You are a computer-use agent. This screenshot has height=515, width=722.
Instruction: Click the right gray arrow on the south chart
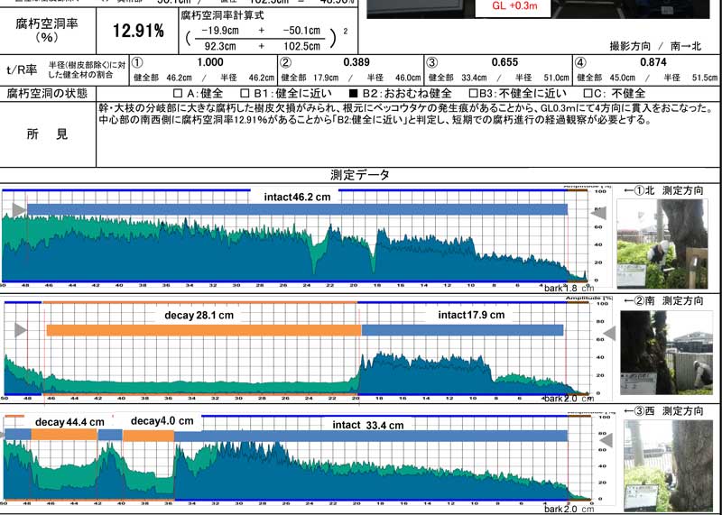(609, 333)
